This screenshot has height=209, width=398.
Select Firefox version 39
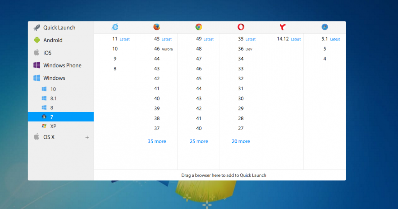[157, 108]
